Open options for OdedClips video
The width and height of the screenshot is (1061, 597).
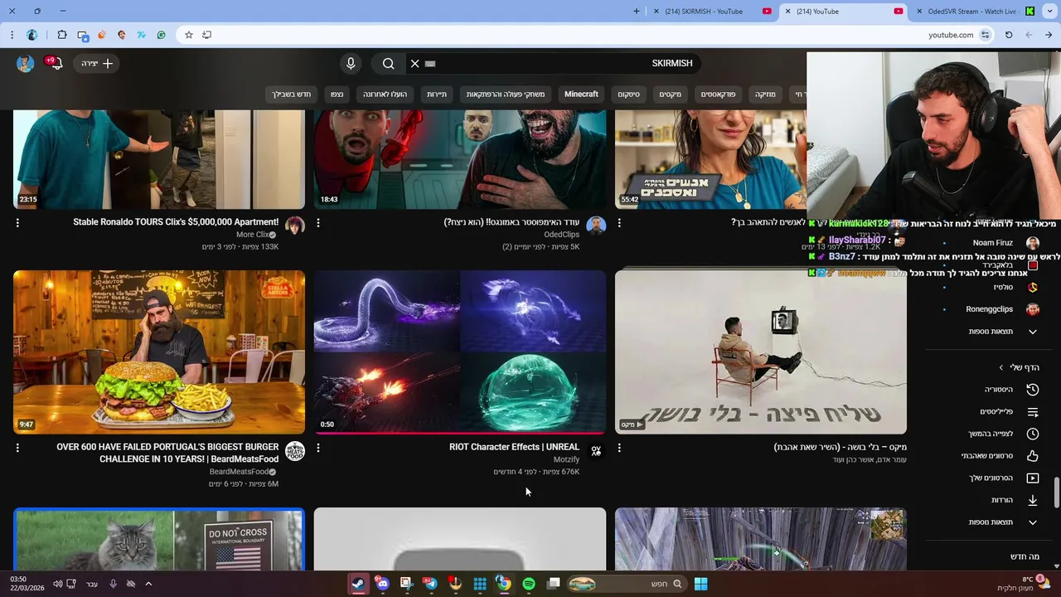coord(318,223)
